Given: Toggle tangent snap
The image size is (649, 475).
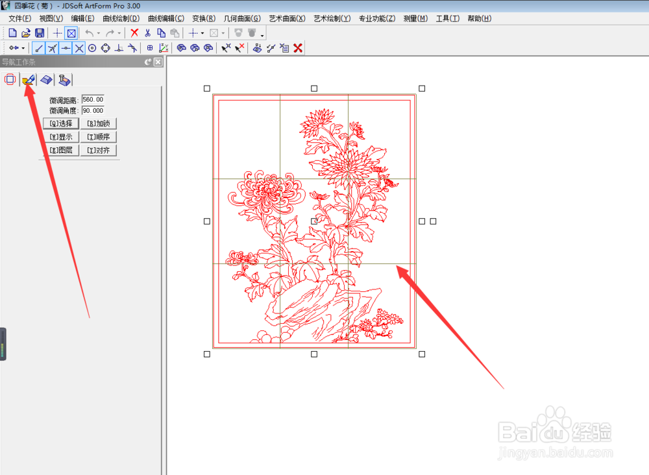Looking at the screenshot, I should tap(132, 48).
